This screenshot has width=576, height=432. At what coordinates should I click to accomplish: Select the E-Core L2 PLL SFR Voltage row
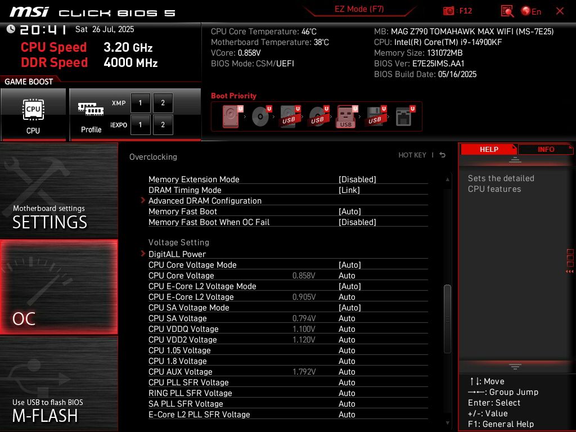pos(288,414)
